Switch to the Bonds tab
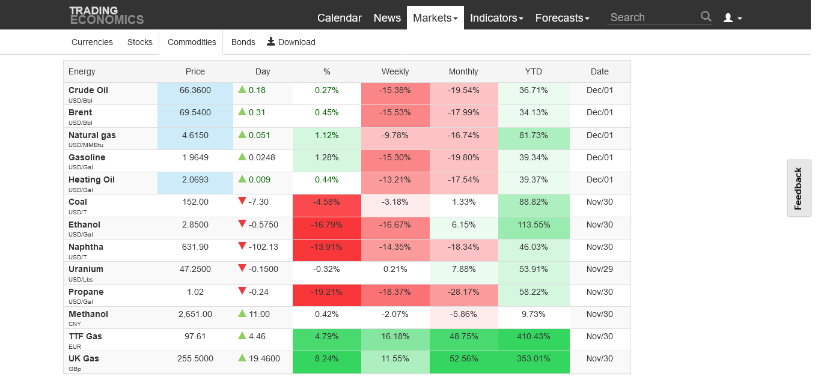Image resolution: width=821 pixels, height=386 pixels. (243, 42)
